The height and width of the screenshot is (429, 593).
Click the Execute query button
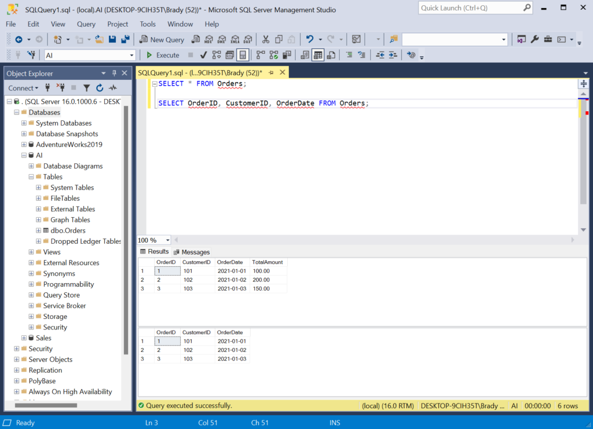click(x=162, y=55)
